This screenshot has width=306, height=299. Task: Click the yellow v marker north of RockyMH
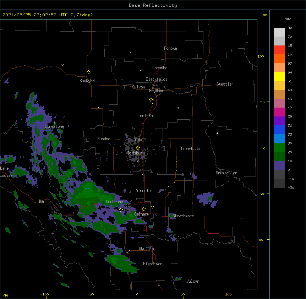[62, 65]
